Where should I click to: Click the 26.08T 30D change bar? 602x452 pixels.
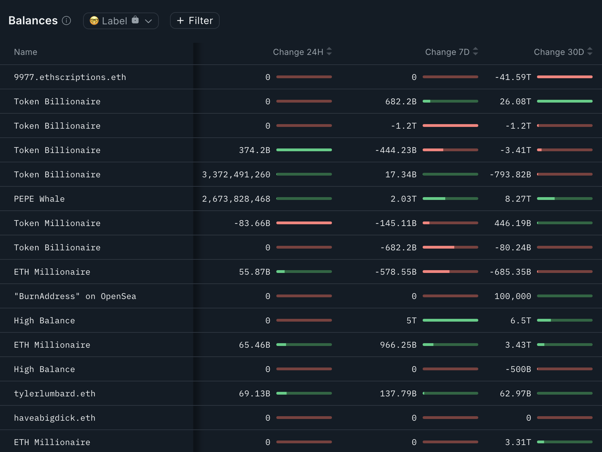click(x=564, y=101)
